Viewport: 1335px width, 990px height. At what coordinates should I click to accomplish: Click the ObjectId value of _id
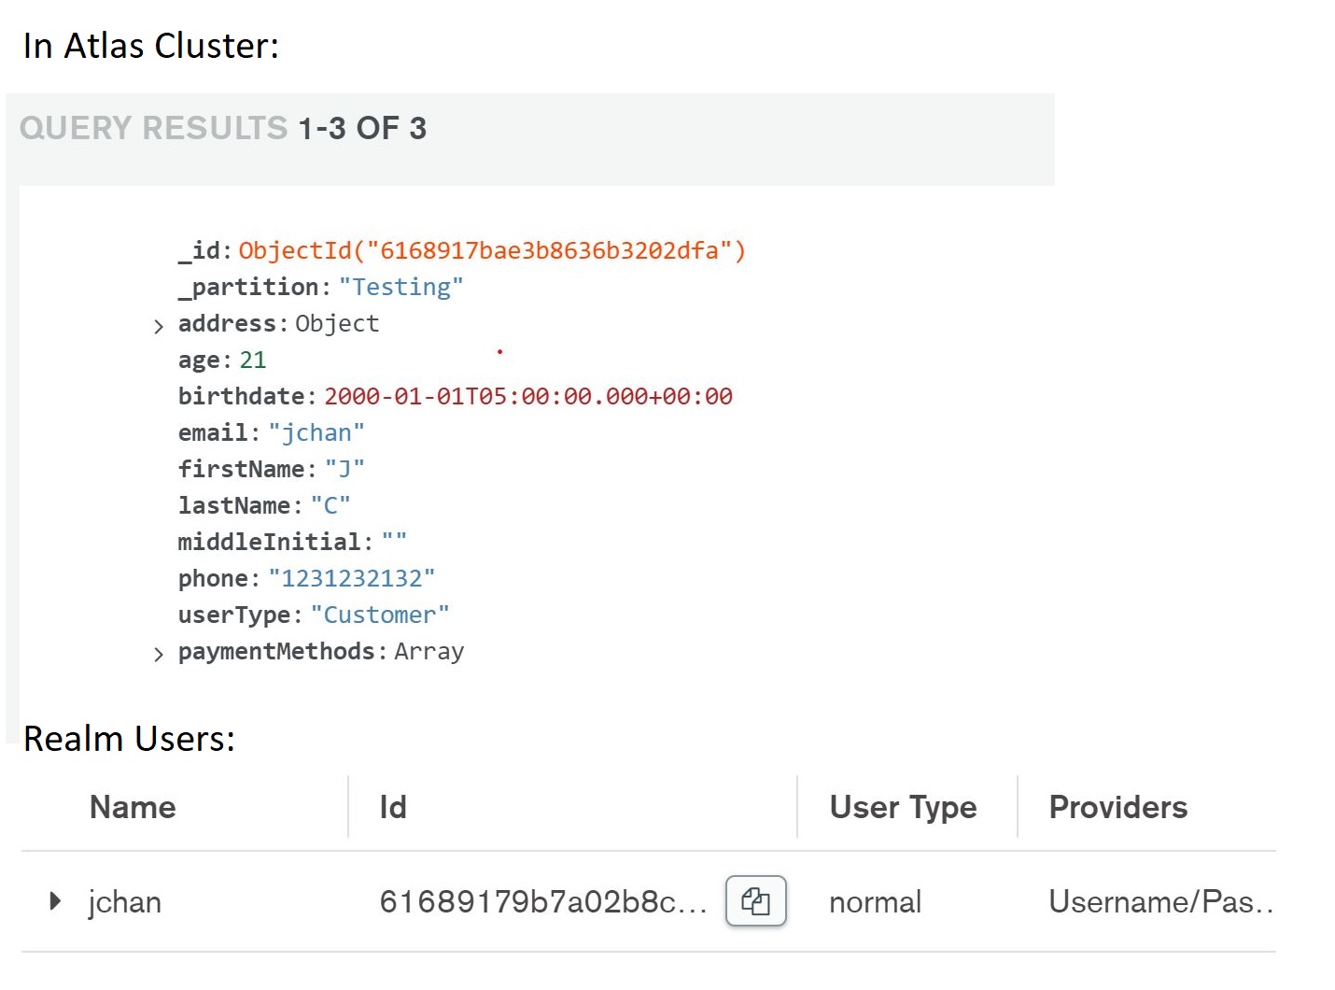click(x=492, y=250)
